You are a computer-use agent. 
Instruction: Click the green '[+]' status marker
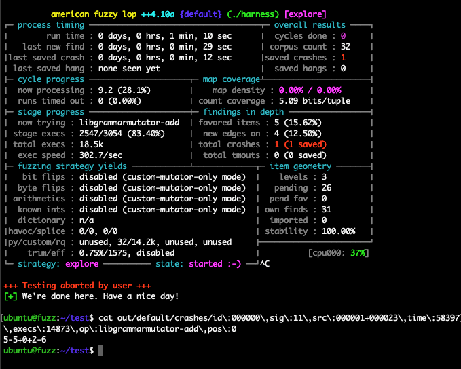point(10,296)
